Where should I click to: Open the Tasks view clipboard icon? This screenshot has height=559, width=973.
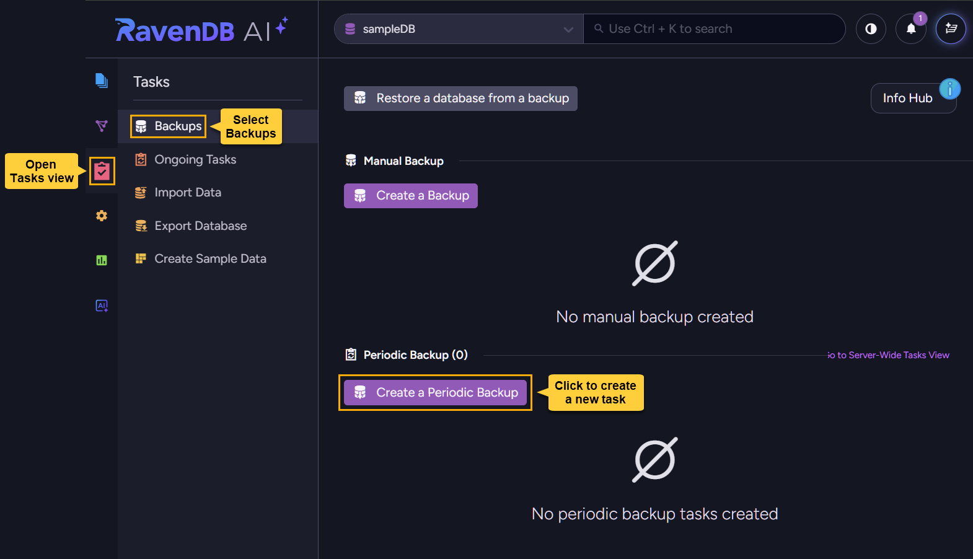[x=102, y=171]
